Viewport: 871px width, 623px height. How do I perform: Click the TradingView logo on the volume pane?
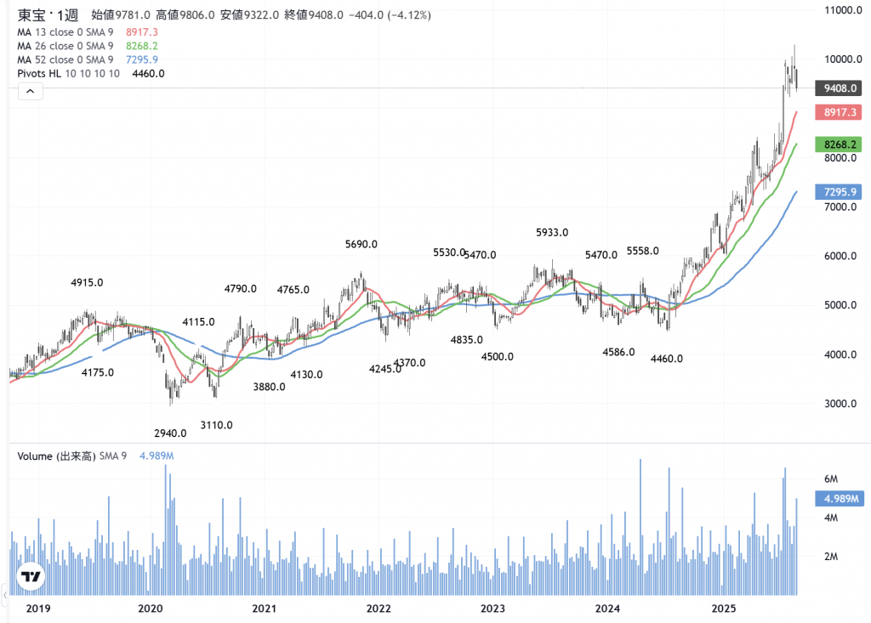pyautogui.click(x=31, y=577)
